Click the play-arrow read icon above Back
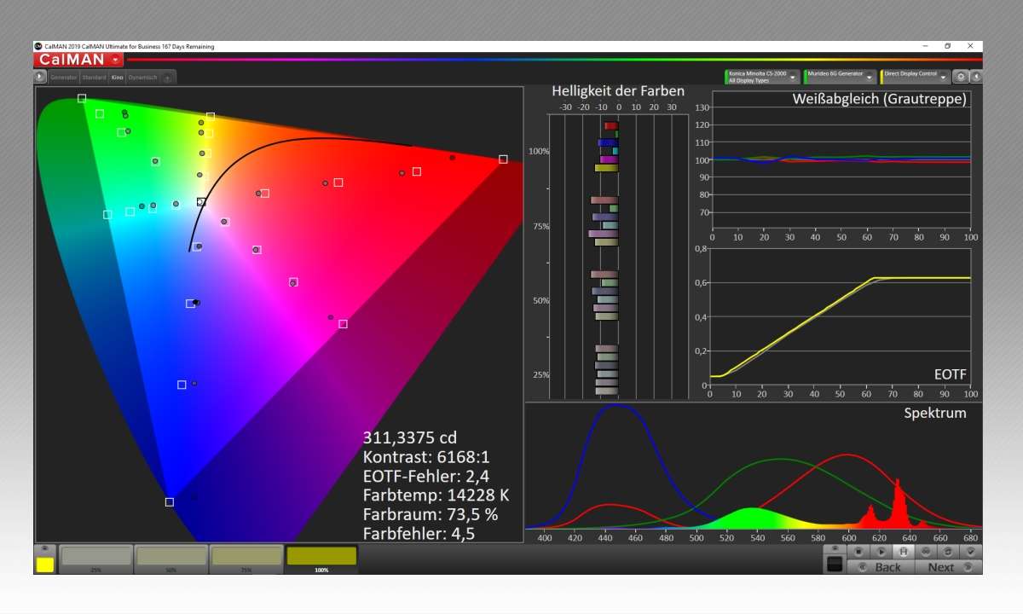Image resolution: width=1023 pixels, height=614 pixels. pyautogui.click(x=881, y=552)
